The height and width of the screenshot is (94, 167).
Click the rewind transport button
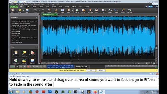(x=37, y=67)
